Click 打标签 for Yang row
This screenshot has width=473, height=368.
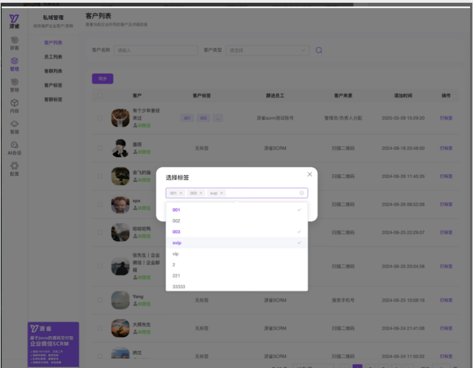click(x=446, y=300)
